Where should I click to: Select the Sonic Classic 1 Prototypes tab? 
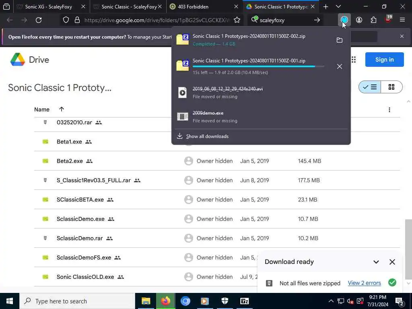pyautogui.click(x=280, y=6)
